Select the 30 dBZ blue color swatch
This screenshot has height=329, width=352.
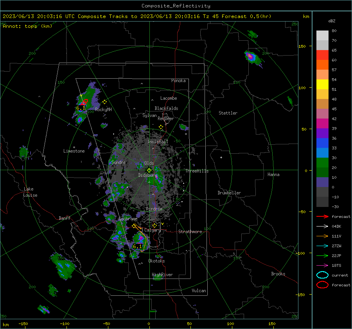[322, 153]
